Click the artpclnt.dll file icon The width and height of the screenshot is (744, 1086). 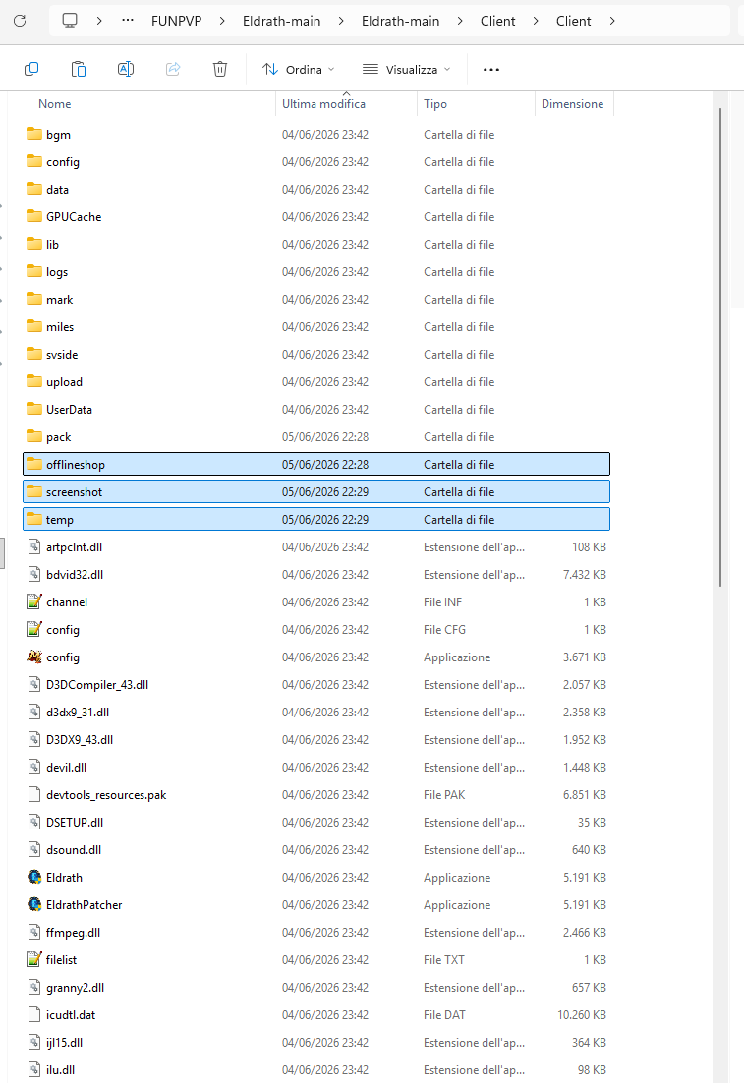pyautogui.click(x=34, y=546)
